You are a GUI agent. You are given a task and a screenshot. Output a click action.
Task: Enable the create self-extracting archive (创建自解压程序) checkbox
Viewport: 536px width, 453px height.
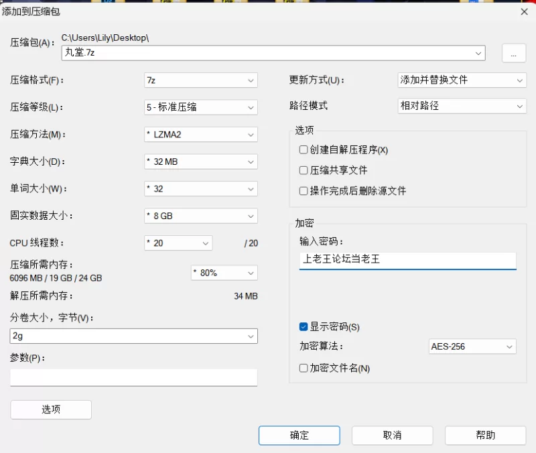304,150
